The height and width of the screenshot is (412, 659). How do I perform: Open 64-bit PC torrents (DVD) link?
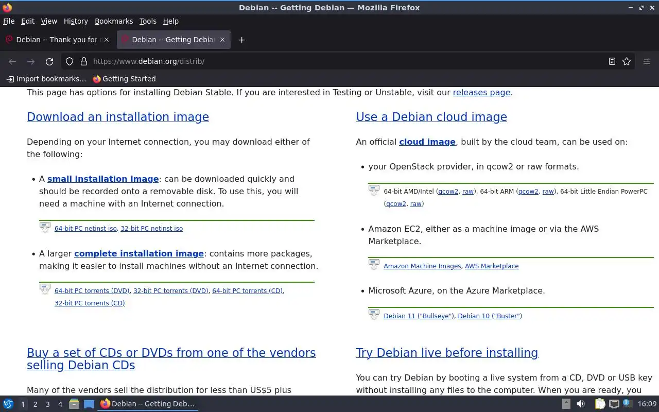coord(92,290)
